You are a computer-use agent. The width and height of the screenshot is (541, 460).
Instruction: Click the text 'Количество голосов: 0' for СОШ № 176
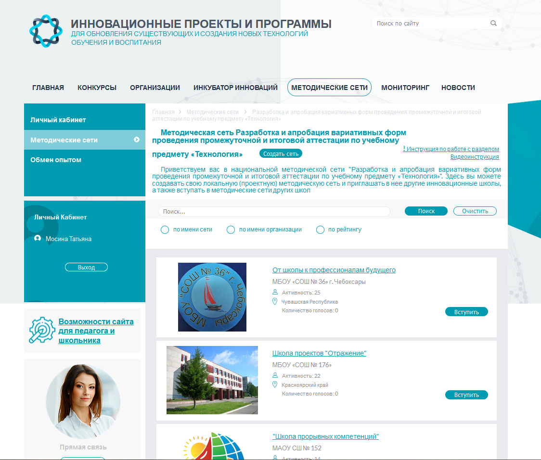tap(310, 394)
